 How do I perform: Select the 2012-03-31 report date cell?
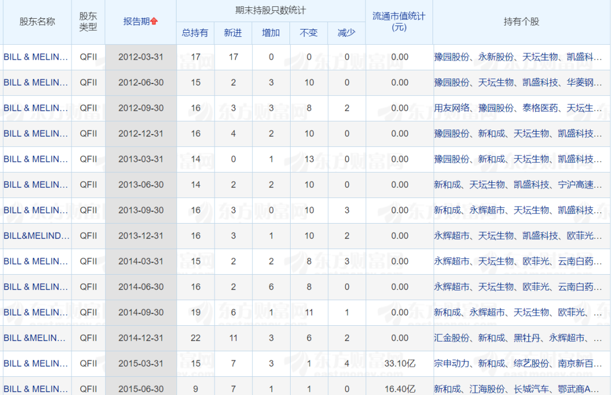tap(141, 57)
